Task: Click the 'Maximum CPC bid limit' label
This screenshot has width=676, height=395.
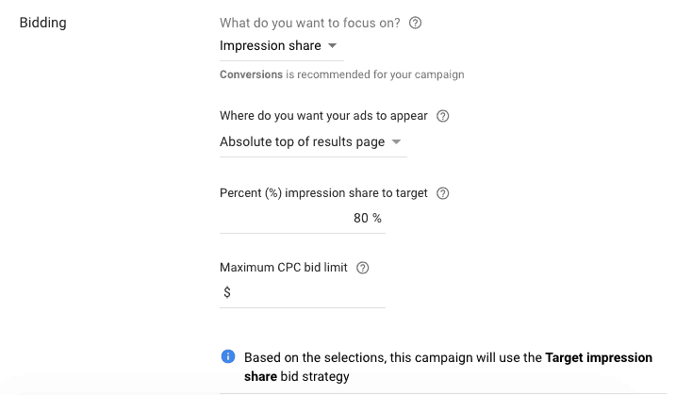Action: pos(284,268)
